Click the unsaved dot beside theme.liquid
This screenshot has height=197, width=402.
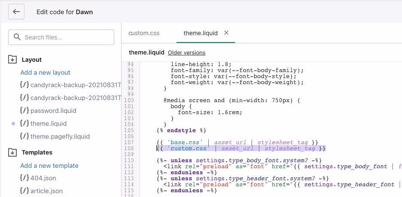pos(13,124)
